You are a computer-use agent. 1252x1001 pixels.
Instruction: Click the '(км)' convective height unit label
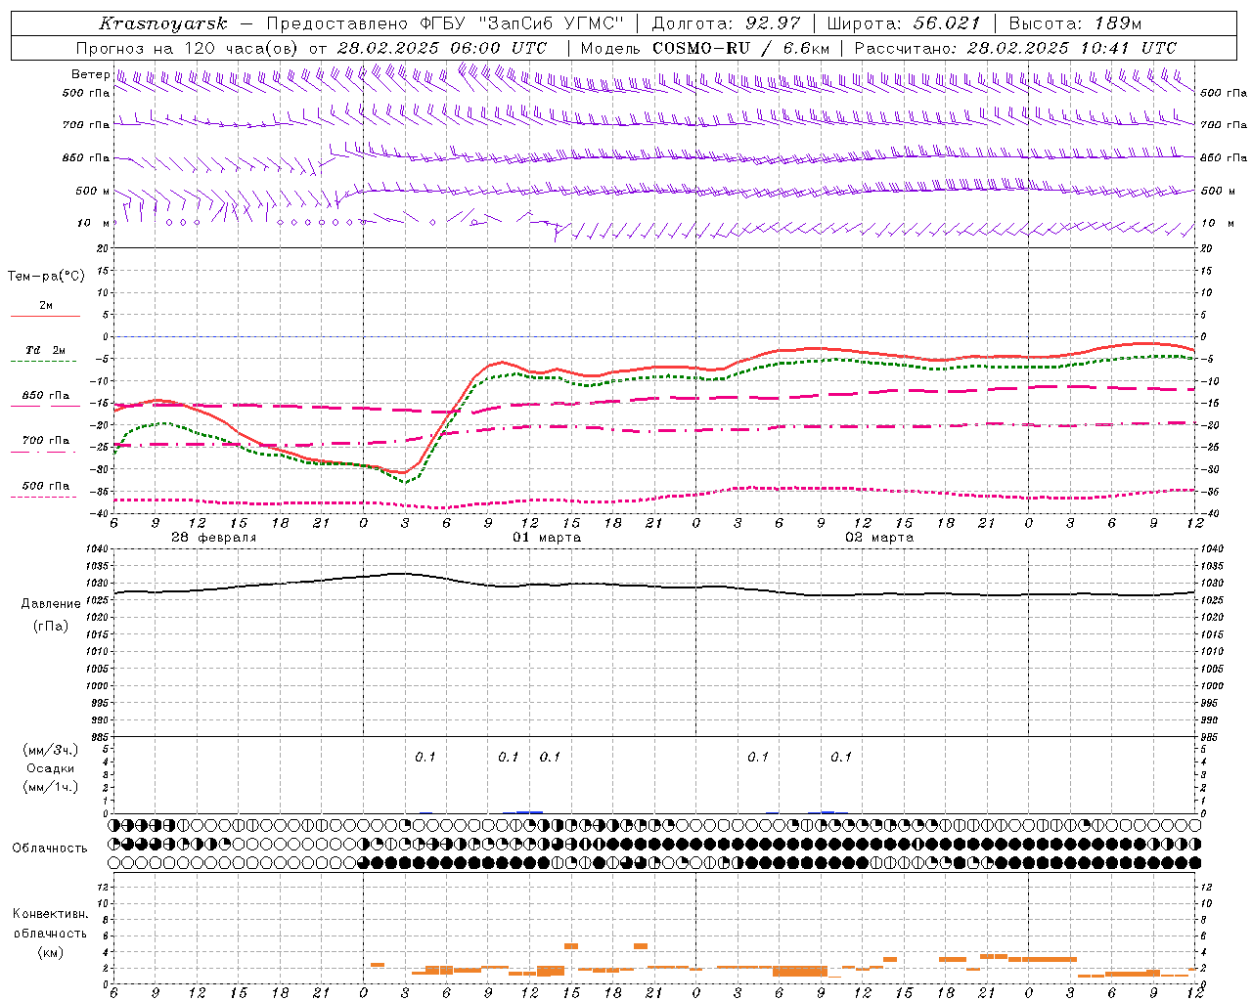(51, 952)
